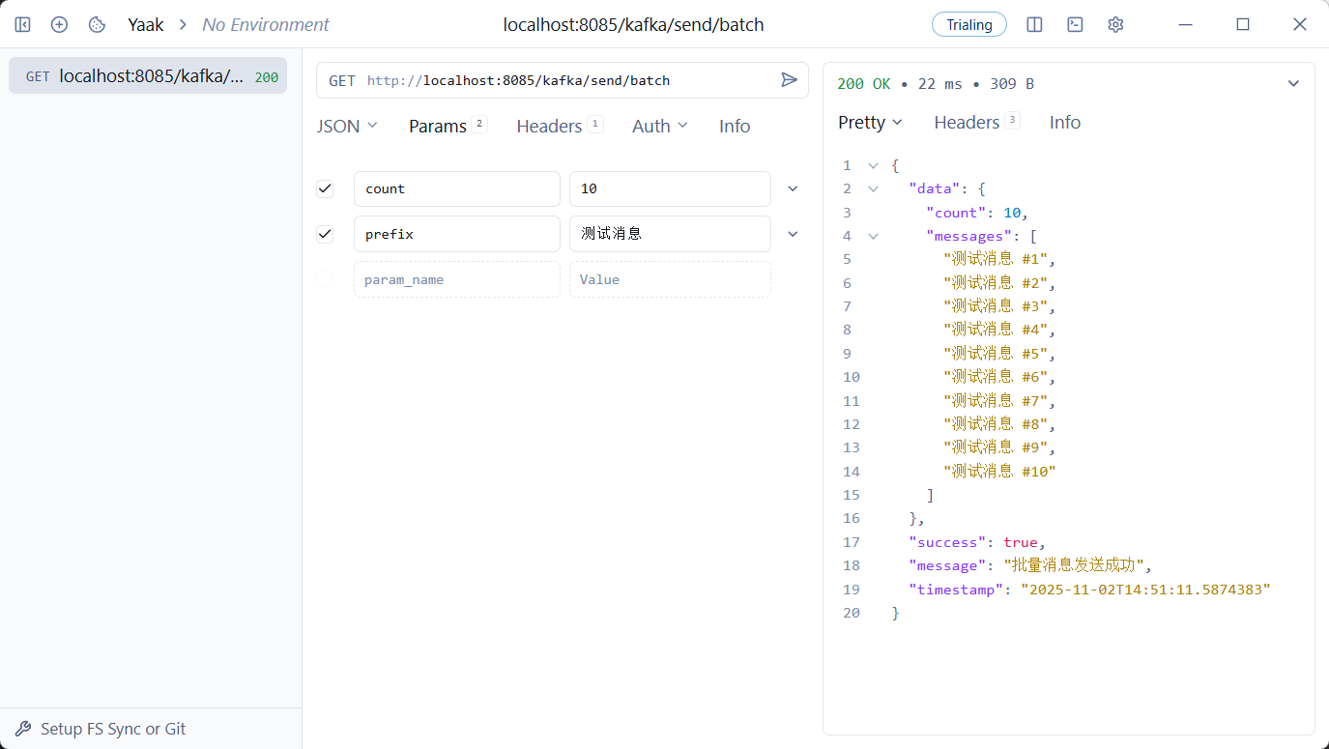Click the Trialing license button
Viewport: 1329px width, 749px height.
(x=968, y=24)
